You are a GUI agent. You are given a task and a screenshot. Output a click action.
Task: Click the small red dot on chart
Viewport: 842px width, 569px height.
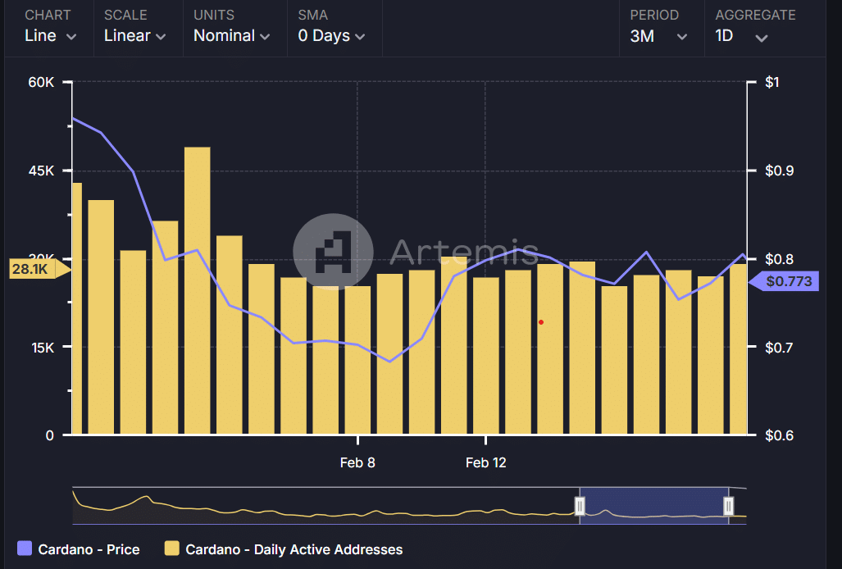tap(541, 322)
